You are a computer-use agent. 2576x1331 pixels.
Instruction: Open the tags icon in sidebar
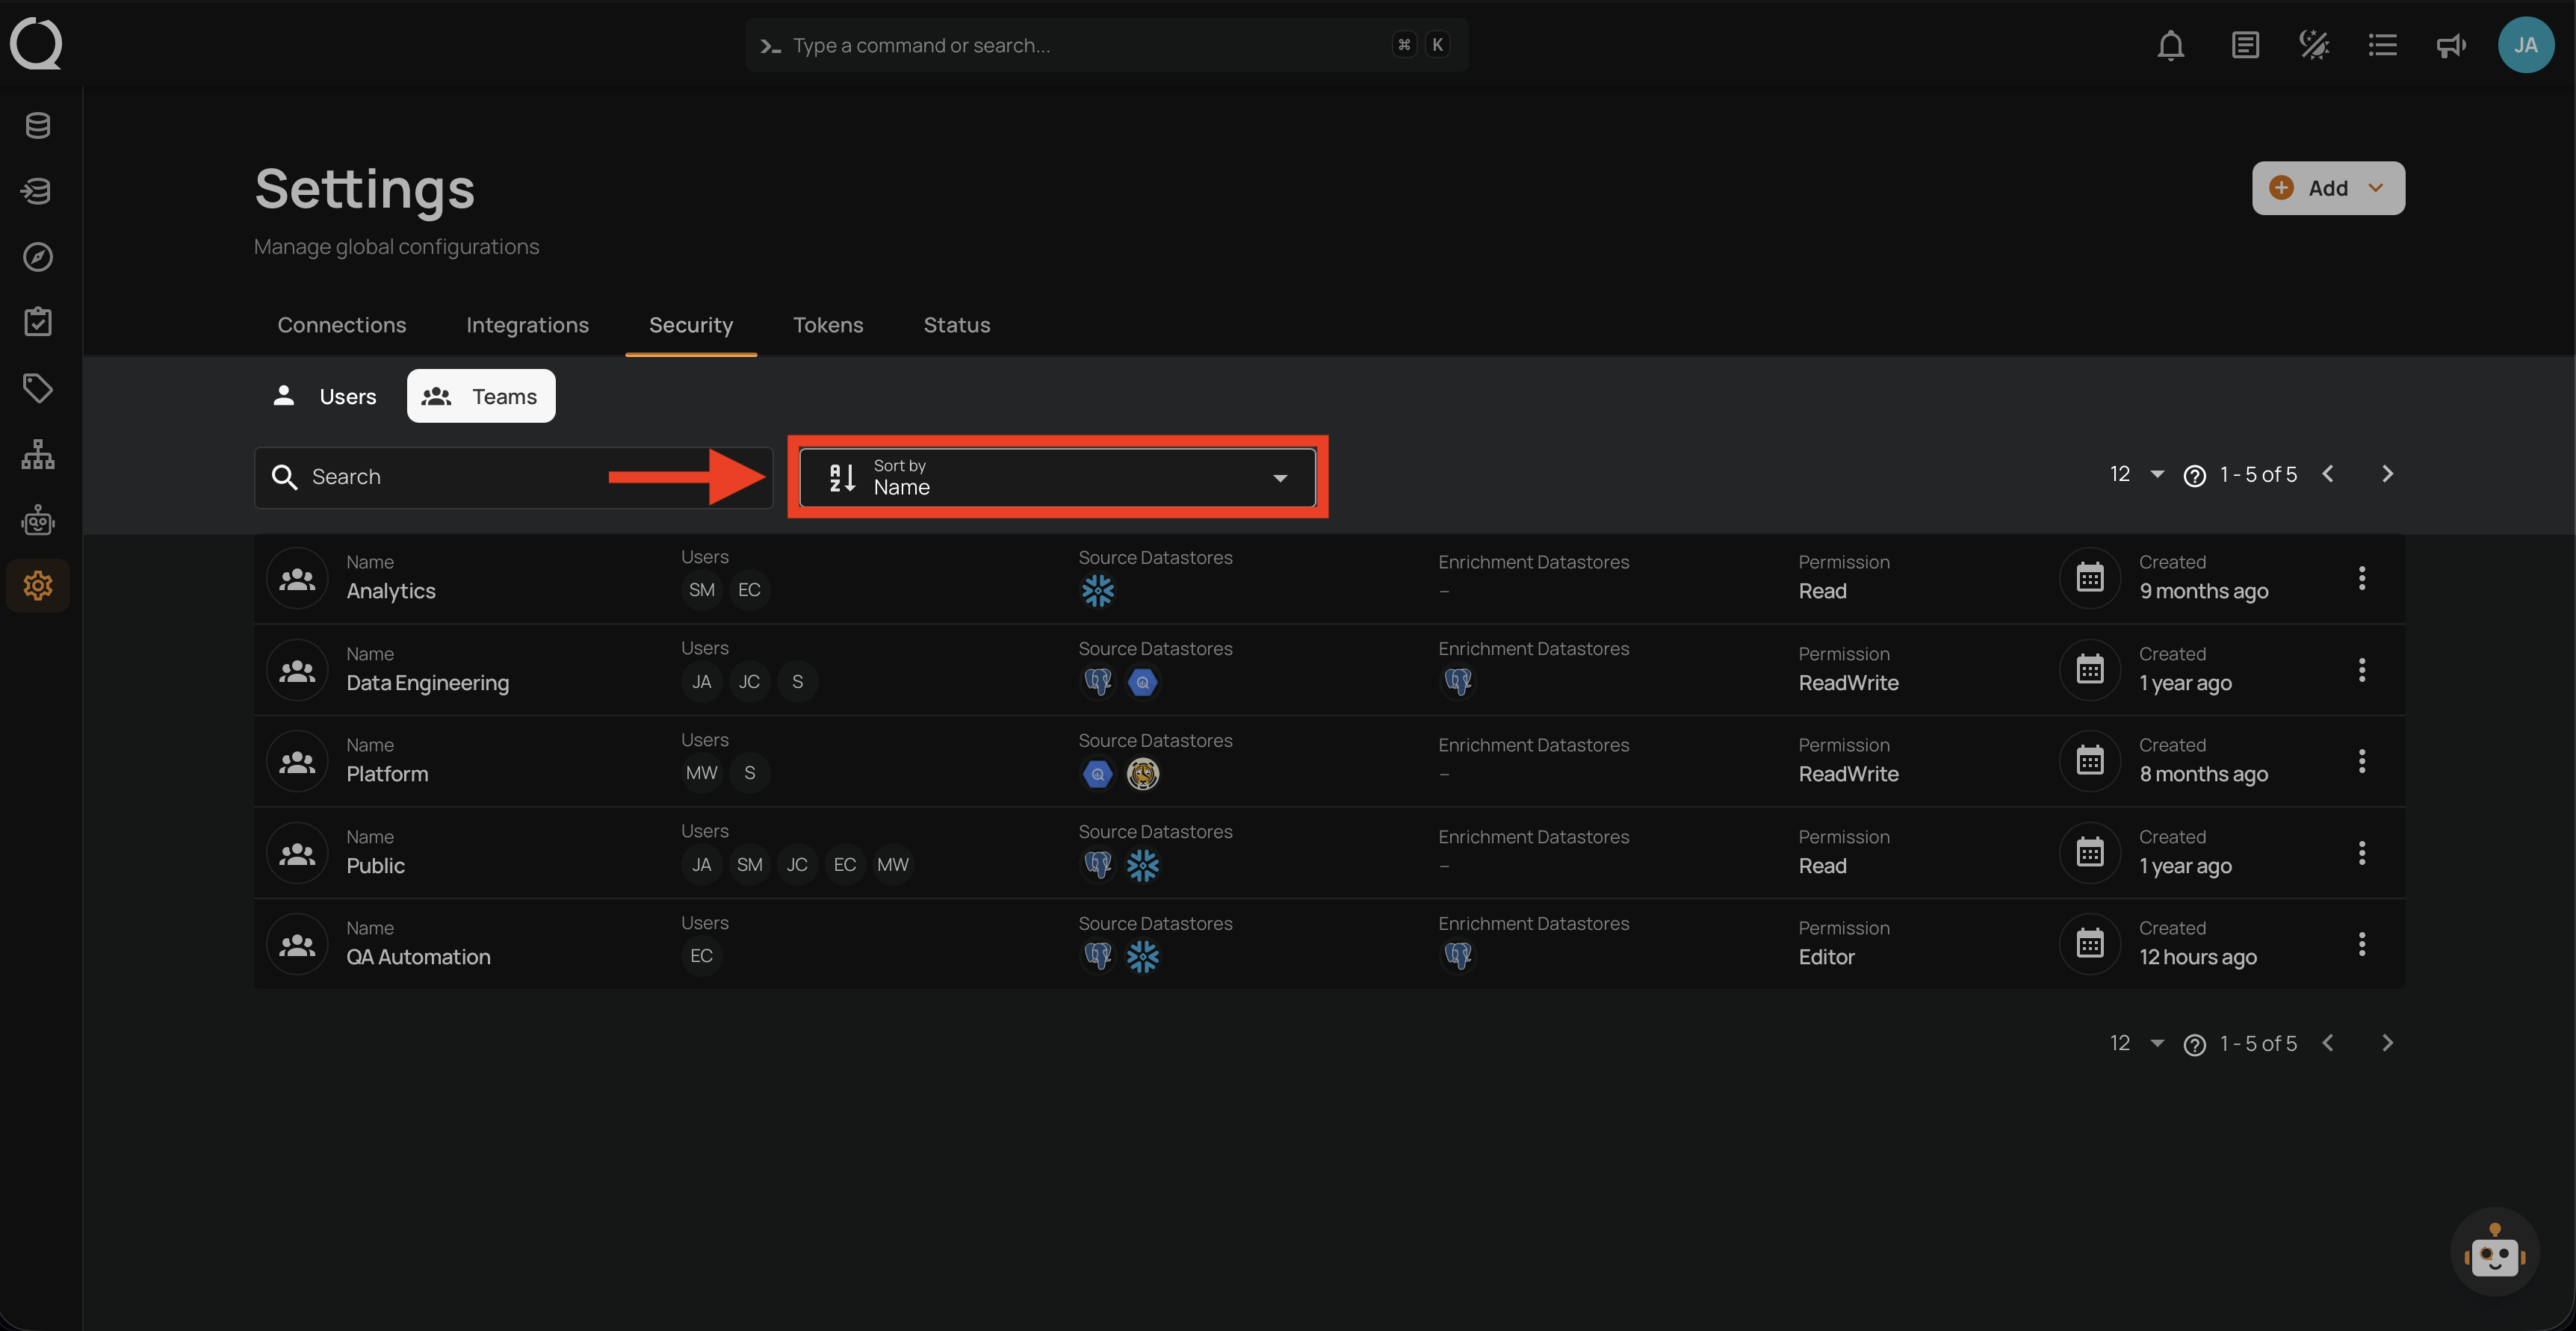click(38, 388)
